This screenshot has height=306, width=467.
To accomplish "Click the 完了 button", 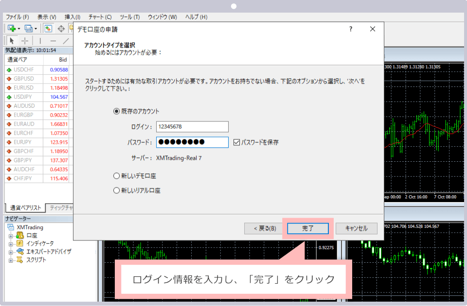I will [308, 228].
